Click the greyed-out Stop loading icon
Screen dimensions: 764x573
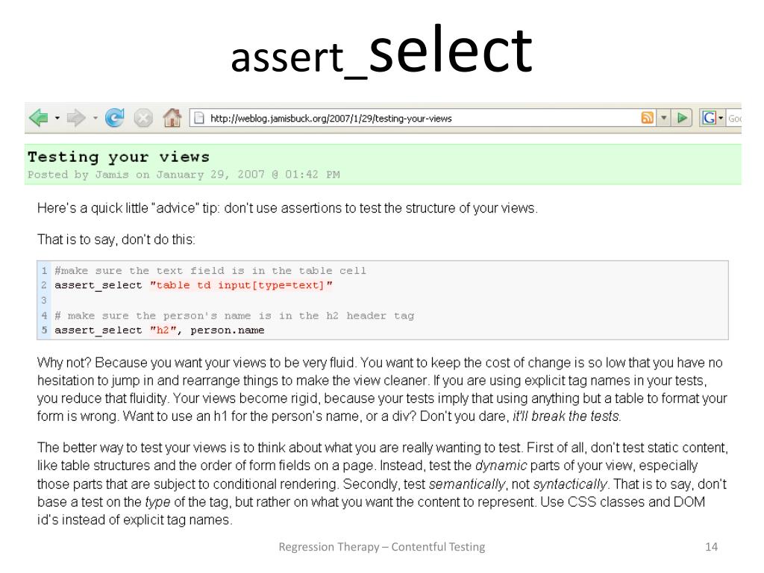pyautogui.click(x=143, y=118)
